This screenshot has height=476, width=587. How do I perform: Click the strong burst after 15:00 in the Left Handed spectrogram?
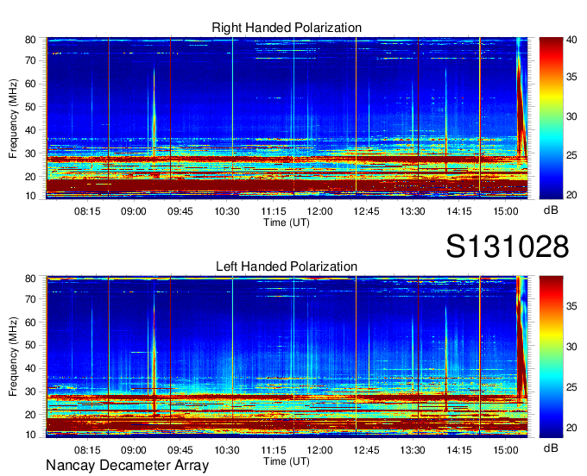tap(521, 336)
